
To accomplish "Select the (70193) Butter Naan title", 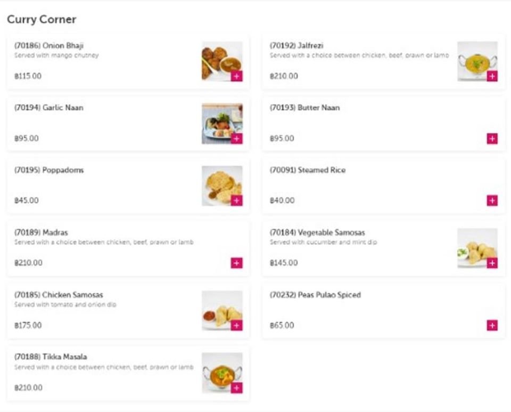I will point(304,108).
